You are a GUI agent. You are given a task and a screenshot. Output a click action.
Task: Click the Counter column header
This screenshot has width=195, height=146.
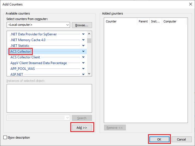tap(121, 21)
